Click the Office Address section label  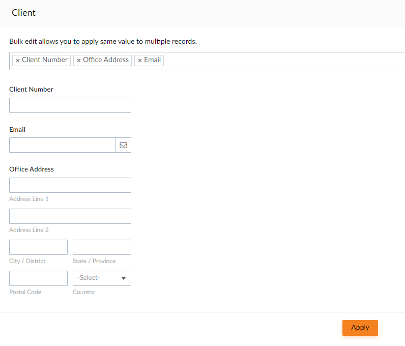point(32,169)
